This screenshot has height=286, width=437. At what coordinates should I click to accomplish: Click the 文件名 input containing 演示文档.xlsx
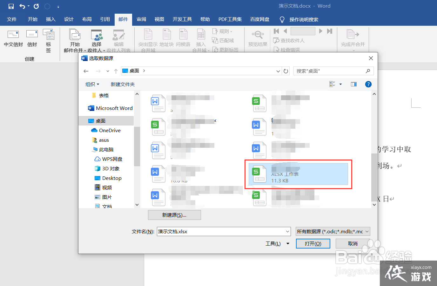(x=224, y=231)
